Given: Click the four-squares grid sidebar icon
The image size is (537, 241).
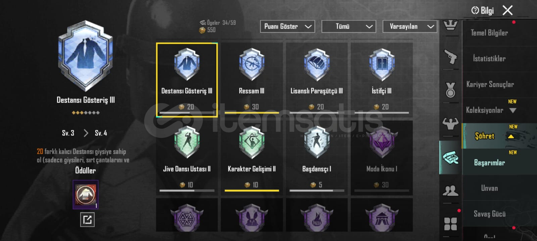Looking at the screenshot, I should tap(450, 224).
